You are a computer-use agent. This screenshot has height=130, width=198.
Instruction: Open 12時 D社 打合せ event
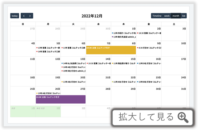tap(149, 63)
